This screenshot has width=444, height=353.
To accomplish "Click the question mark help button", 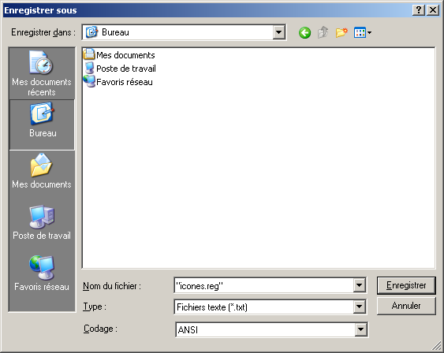I will click(419, 10).
